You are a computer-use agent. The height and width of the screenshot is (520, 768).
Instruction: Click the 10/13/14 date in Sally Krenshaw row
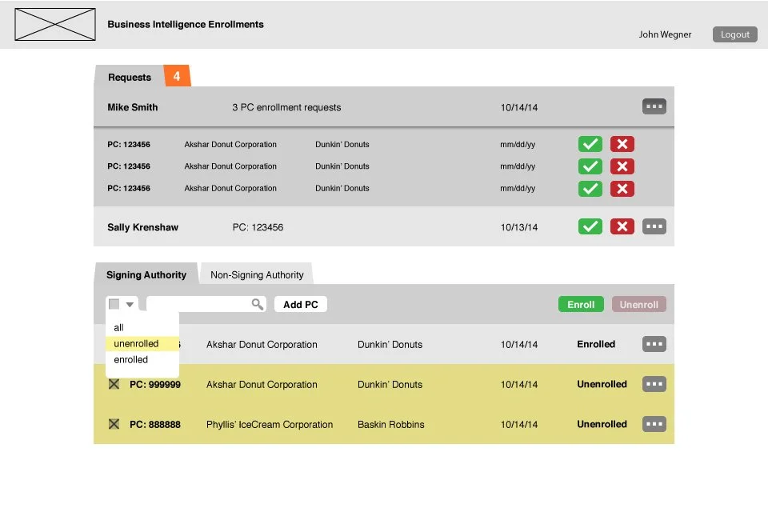tap(519, 227)
